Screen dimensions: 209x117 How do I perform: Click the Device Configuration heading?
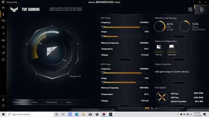pyautogui.click(x=166, y=41)
